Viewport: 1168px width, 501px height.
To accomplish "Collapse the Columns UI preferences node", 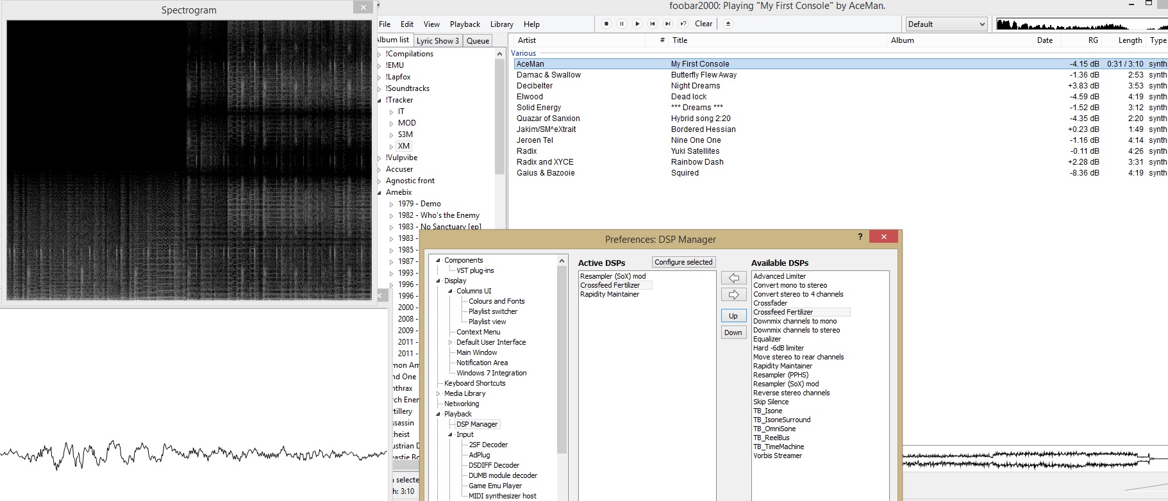I will pos(451,292).
